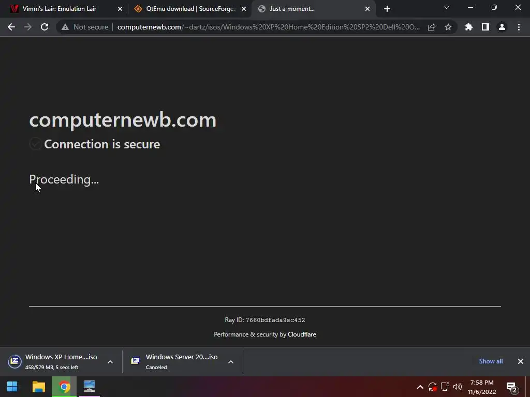
Task: Minimize the Chrome window
Action: click(470, 7)
